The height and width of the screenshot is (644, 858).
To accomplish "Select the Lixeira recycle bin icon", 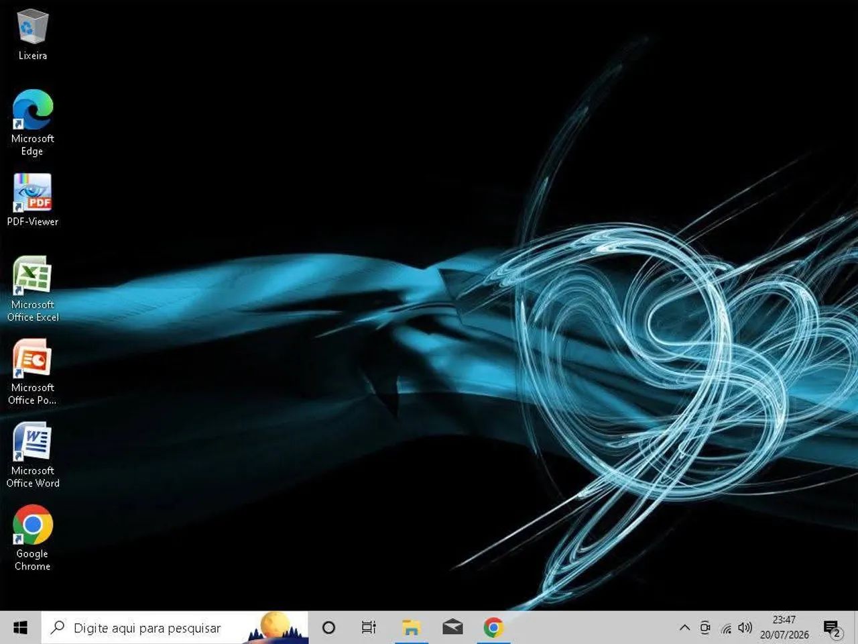I will (x=32, y=35).
